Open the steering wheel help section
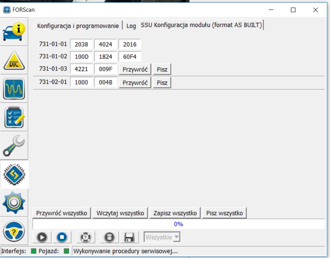 [14, 231]
